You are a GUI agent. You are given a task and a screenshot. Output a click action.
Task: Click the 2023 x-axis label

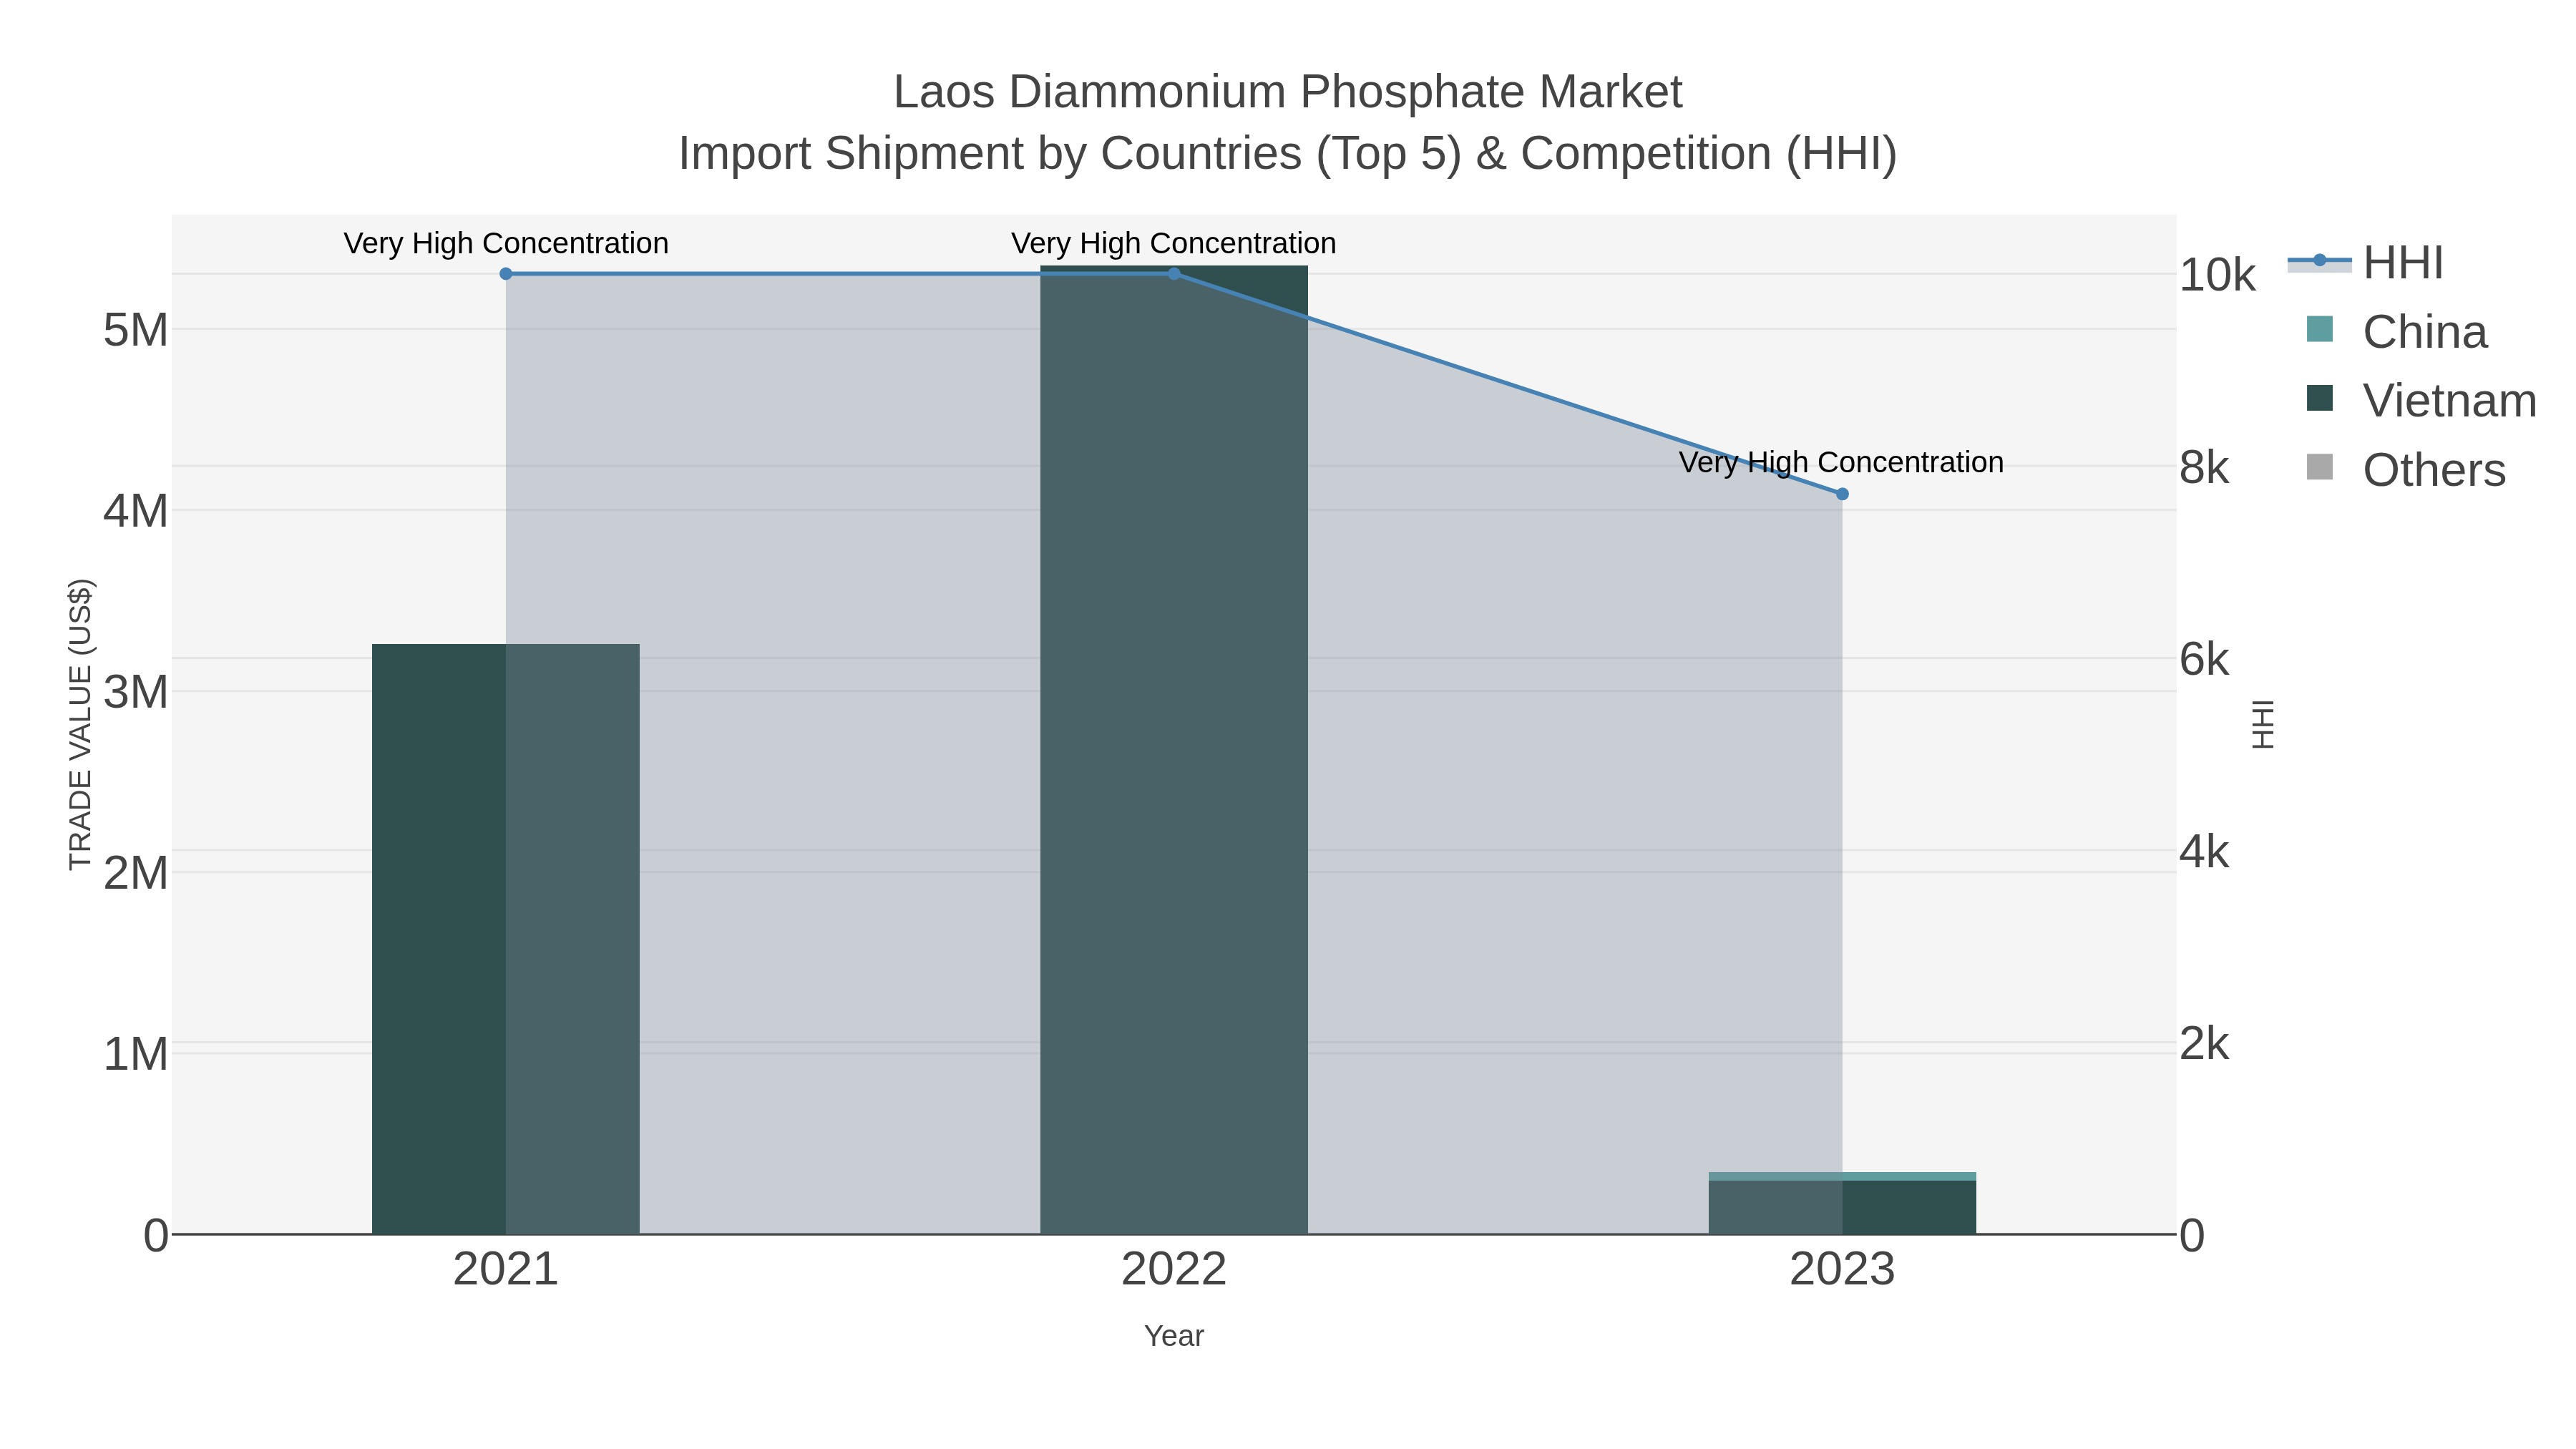[x=1842, y=1270]
